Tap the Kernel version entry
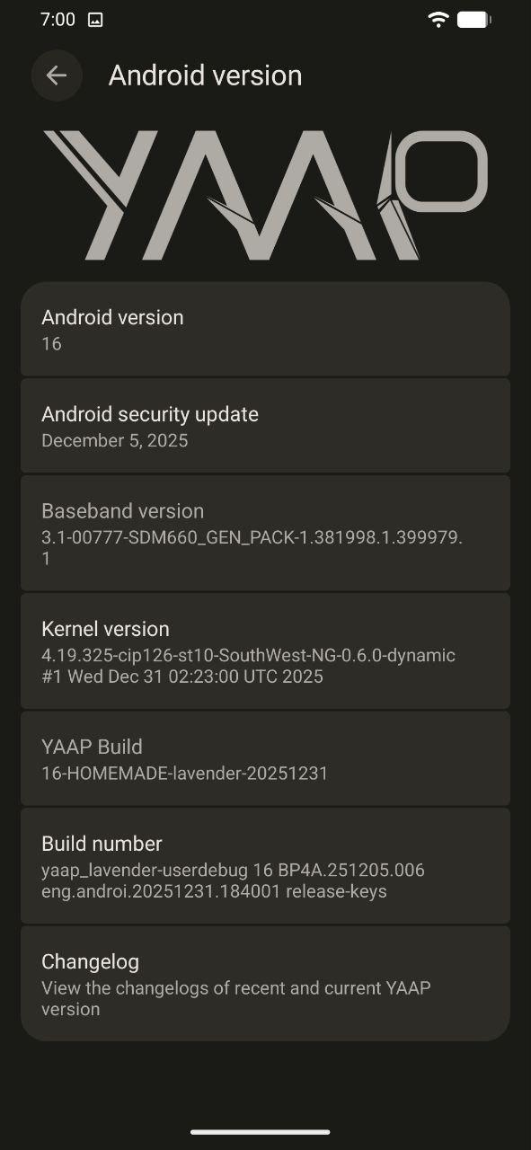The image size is (531, 1150). [265, 651]
